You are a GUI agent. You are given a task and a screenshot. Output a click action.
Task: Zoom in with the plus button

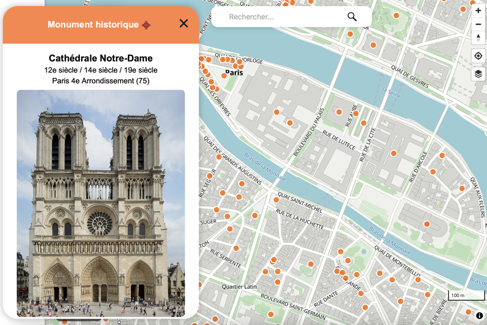pos(478,10)
